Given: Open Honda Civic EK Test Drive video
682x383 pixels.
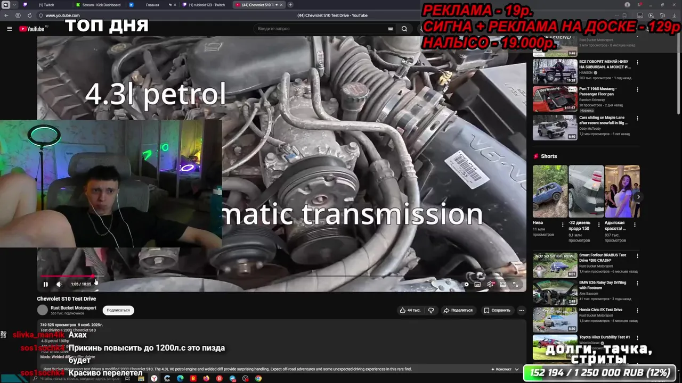Looking at the screenshot, I should coord(555,320).
